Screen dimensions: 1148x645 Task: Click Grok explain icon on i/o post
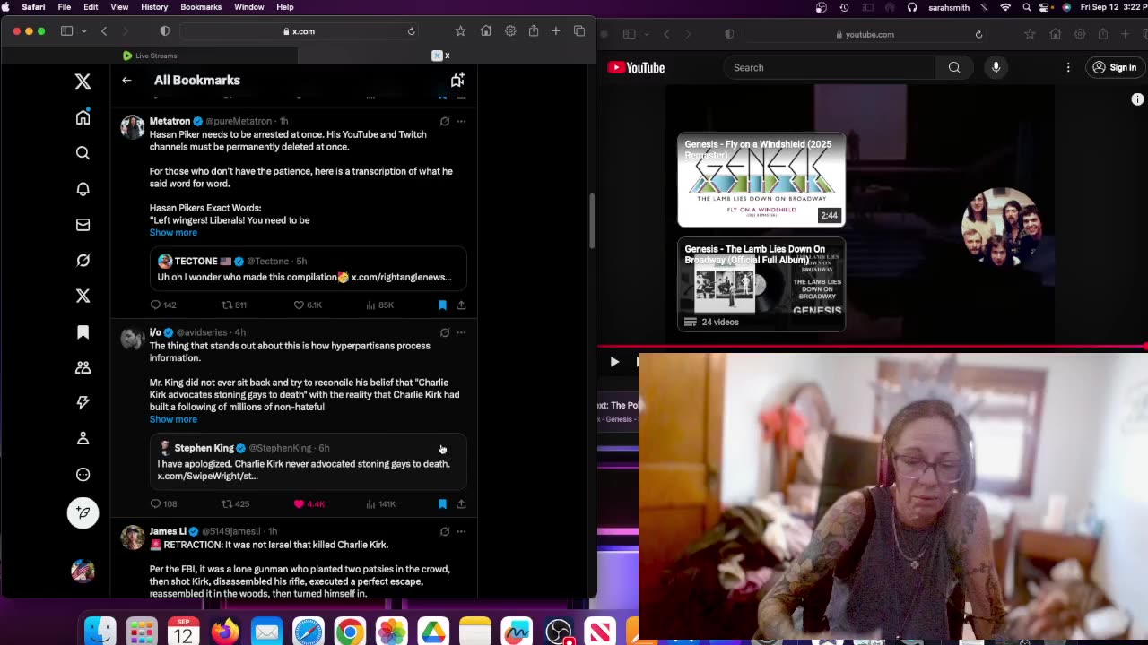click(444, 332)
